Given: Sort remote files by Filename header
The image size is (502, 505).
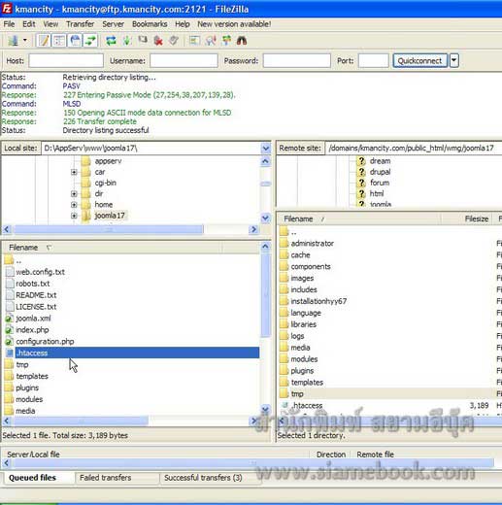Looking at the screenshot, I should 359,219.
